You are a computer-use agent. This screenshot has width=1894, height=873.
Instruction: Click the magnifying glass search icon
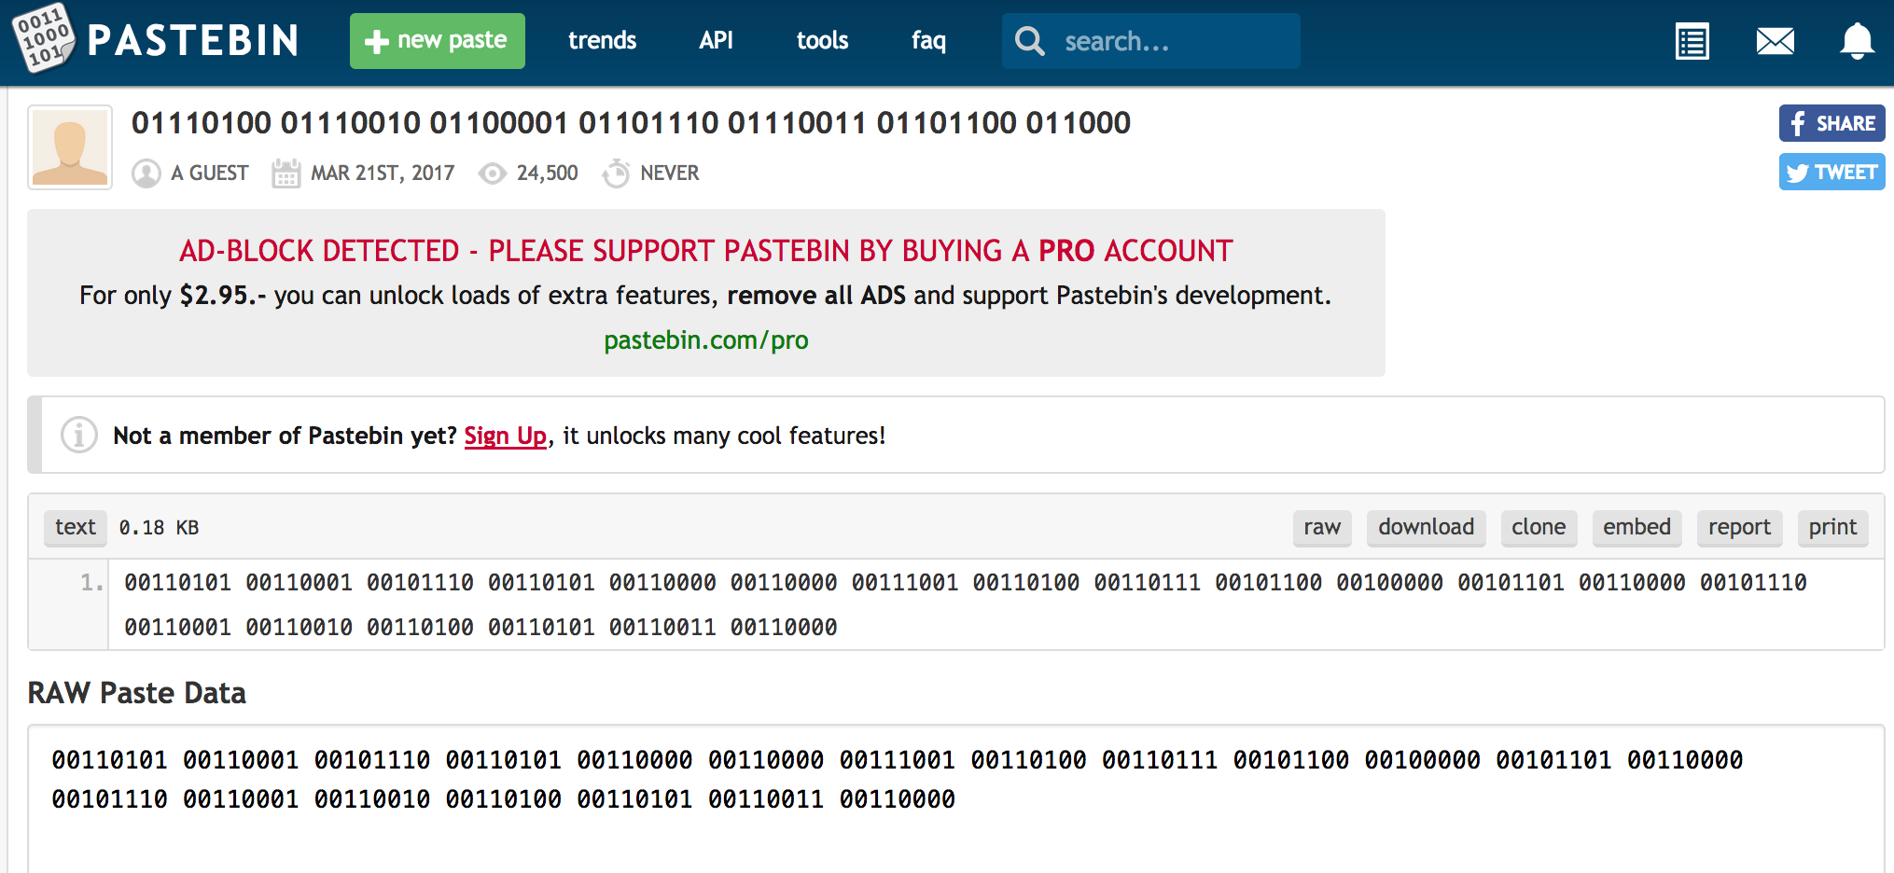1030,41
